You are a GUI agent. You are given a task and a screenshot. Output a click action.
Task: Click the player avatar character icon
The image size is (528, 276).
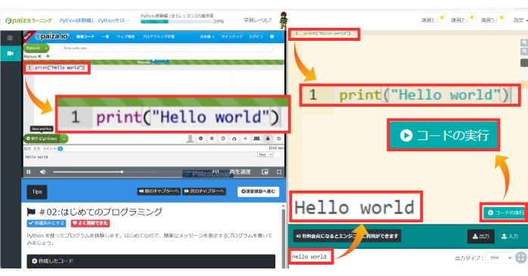[x=284, y=20]
